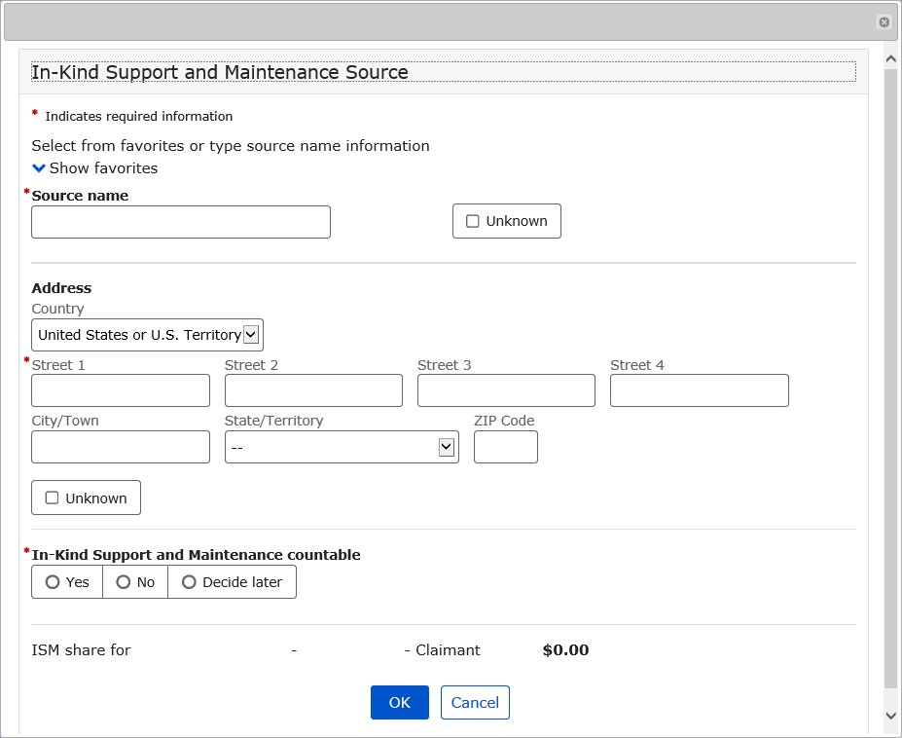
Task: Click into the Street 4 field
Action: 699,390
